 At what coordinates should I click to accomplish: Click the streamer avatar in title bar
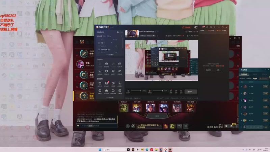(x=196, y=27)
